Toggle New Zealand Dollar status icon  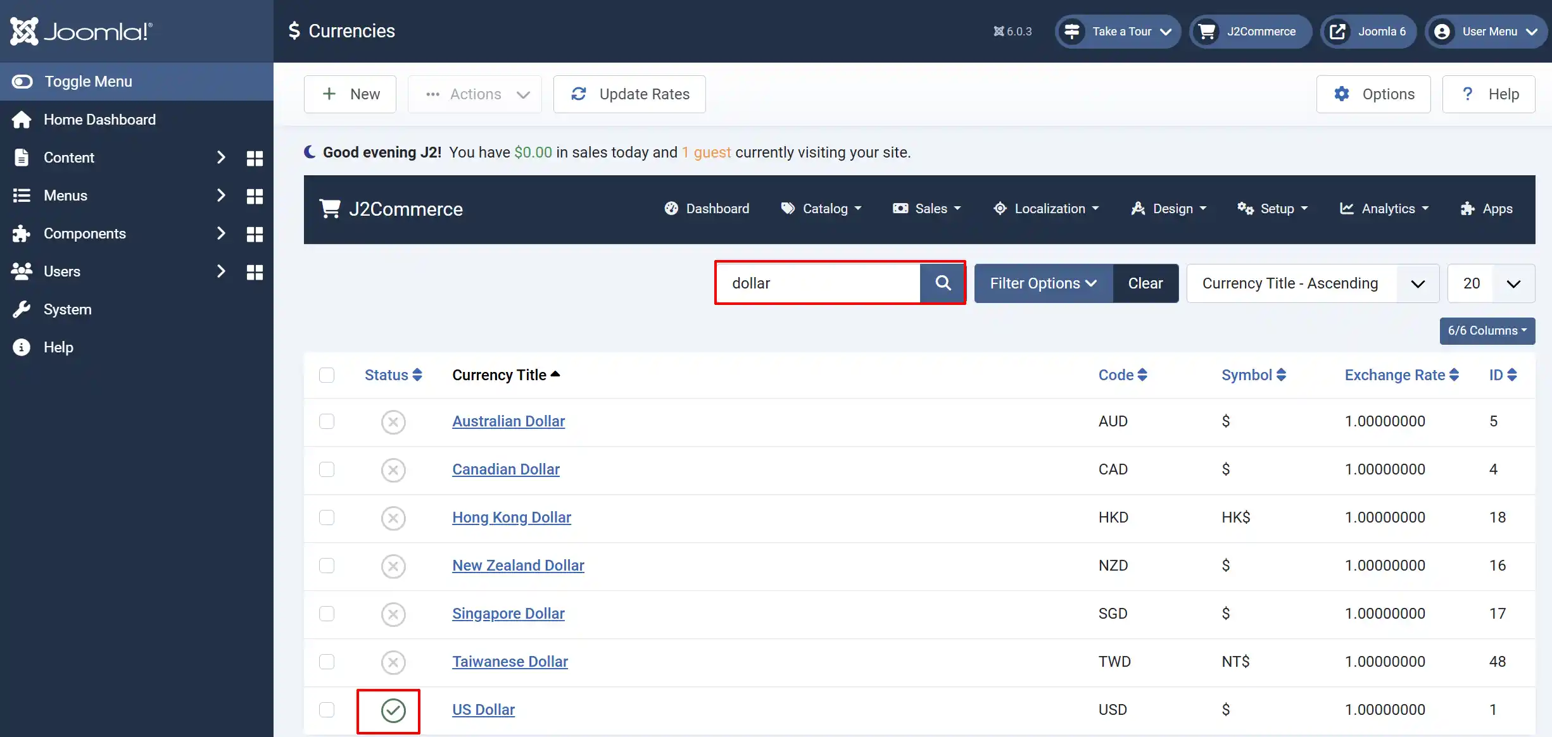pos(393,566)
